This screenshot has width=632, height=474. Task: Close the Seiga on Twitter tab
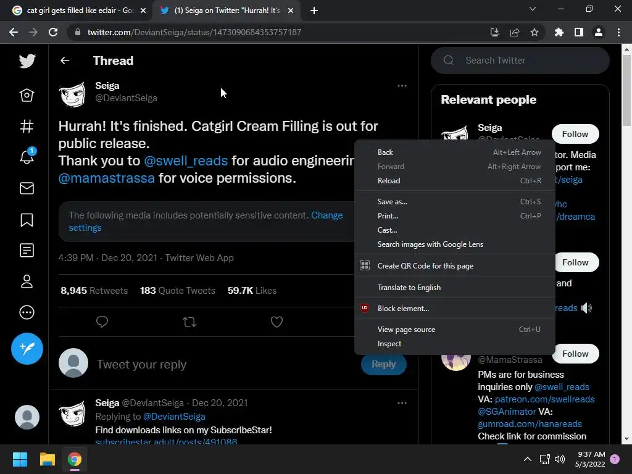pos(291,10)
